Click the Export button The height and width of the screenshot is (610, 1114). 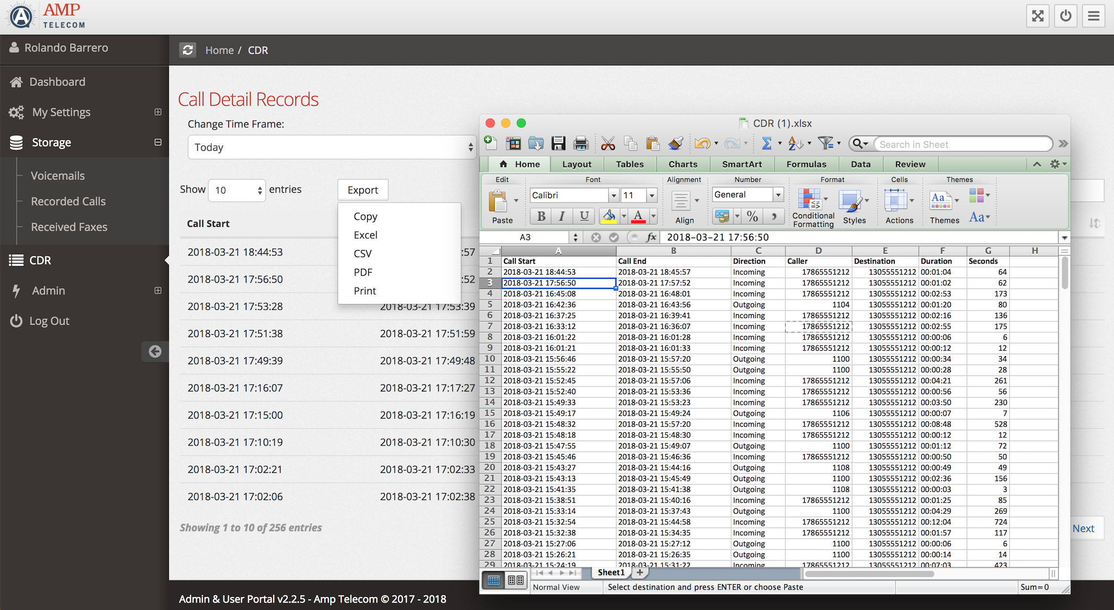[x=363, y=190]
